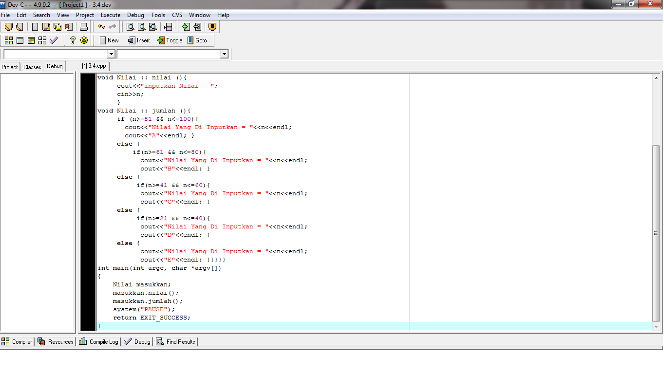This screenshot has width=664, height=376.
Task: Start debugging with the purple checkmark icon
Action: (x=54, y=40)
